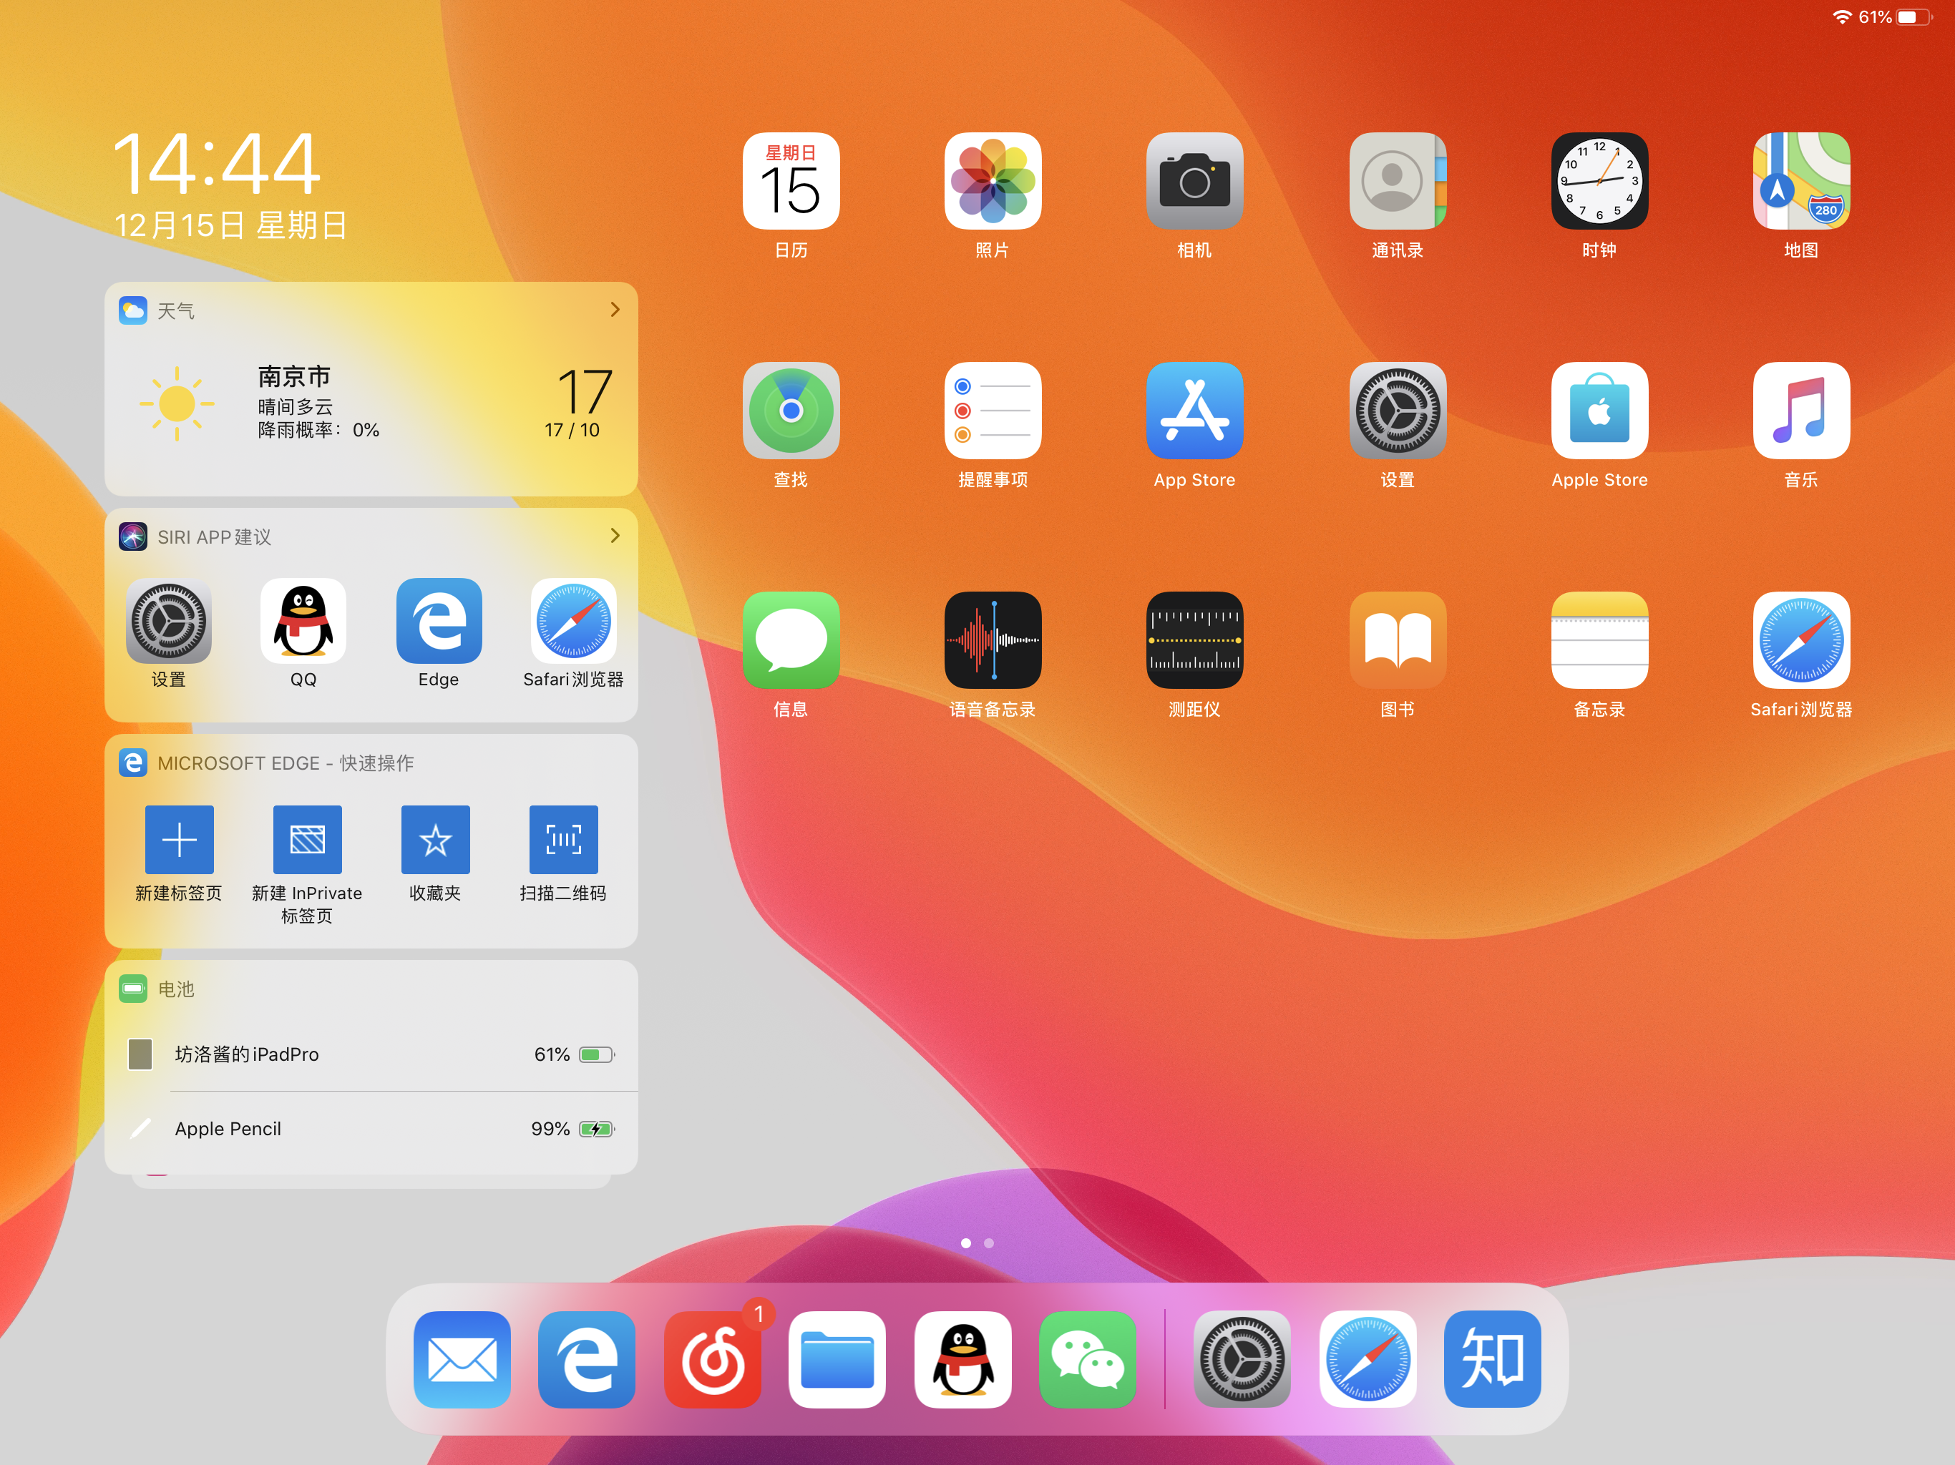Open the Files app in dock
Screen dimensions: 1955x1465
(837, 1359)
